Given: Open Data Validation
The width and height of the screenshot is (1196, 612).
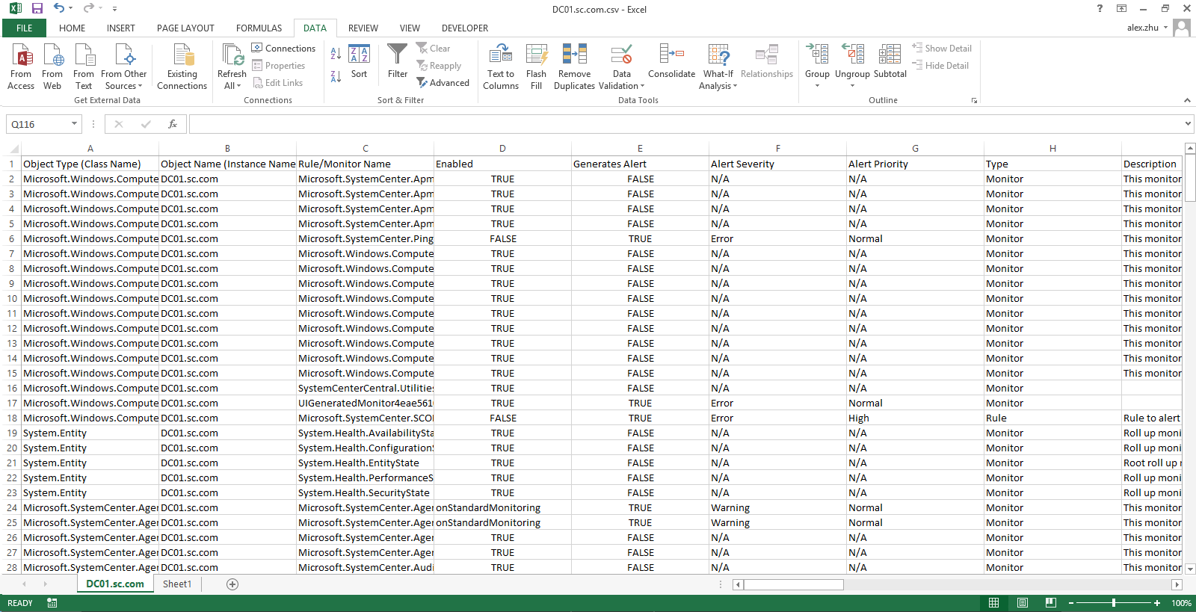Looking at the screenshot, I should (x=621, y=67).
